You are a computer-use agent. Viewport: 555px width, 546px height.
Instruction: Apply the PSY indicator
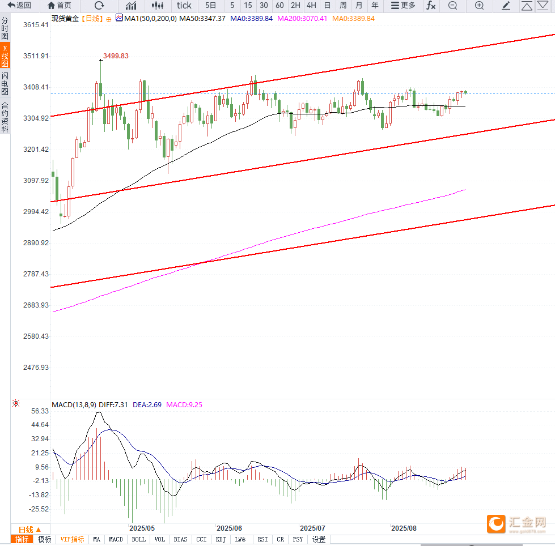pos(298,539)
